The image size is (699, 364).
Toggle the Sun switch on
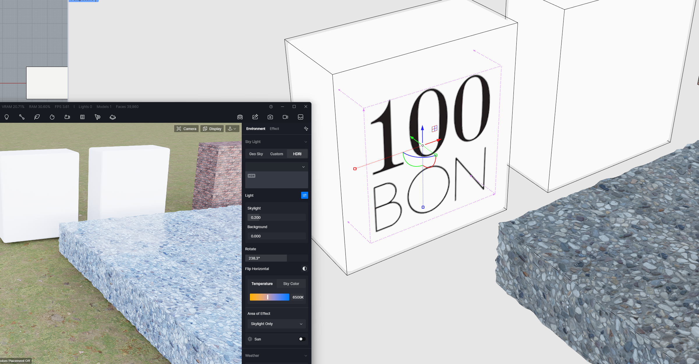(x=302, y=339)
